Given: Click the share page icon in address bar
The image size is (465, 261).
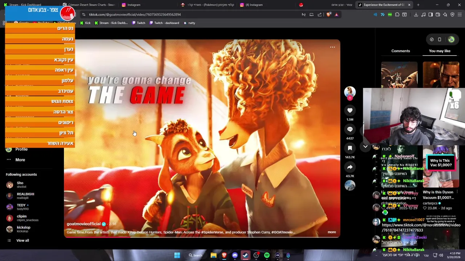Looking at the screenshot, I should tap(320, 14).
